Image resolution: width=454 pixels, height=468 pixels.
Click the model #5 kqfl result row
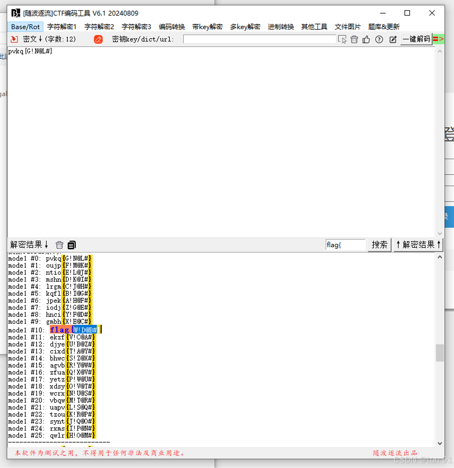[x=50, y=293]
